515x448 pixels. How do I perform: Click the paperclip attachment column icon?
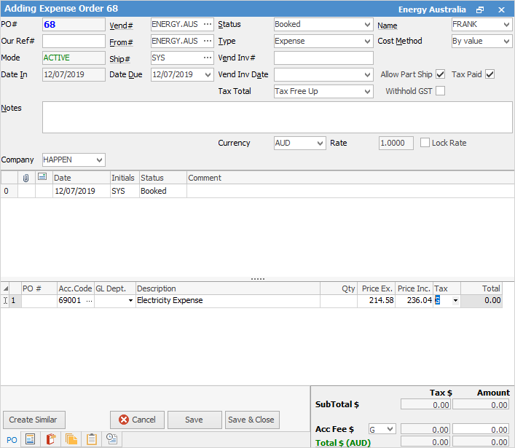[x=26, y=177]
